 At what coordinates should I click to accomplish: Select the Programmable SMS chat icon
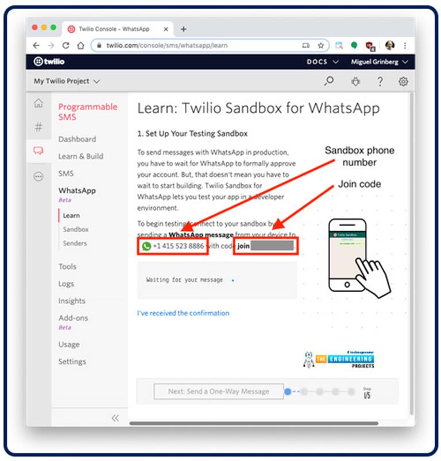pyautogui.click(x=38, y=151)
